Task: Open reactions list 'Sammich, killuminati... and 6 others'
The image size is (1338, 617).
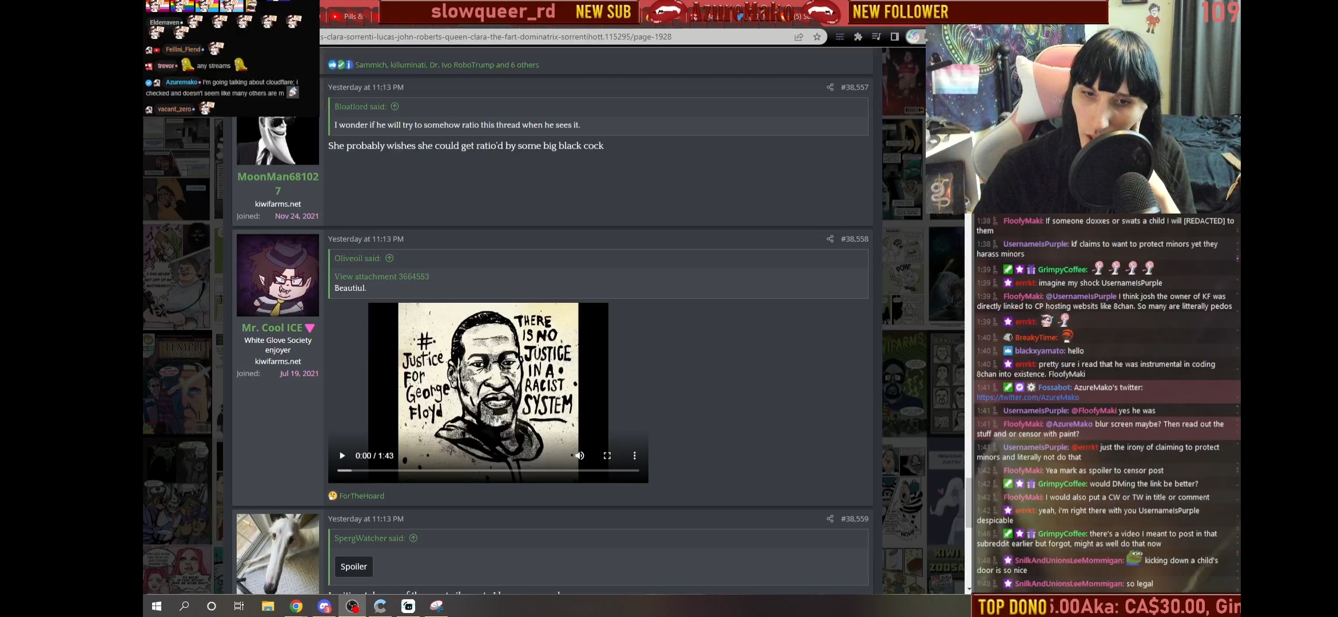Action: tap(447, 65)
